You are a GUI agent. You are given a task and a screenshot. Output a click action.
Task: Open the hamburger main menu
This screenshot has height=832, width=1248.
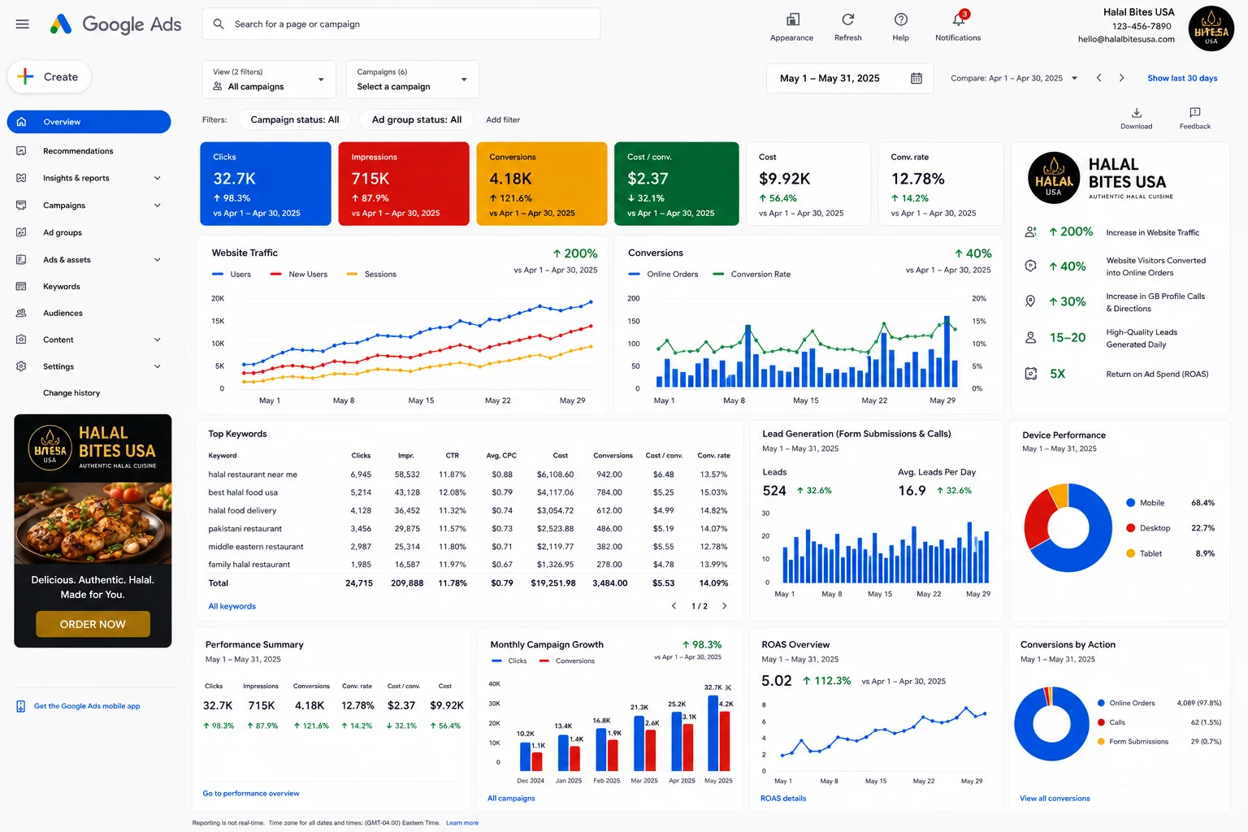[23, 24]
